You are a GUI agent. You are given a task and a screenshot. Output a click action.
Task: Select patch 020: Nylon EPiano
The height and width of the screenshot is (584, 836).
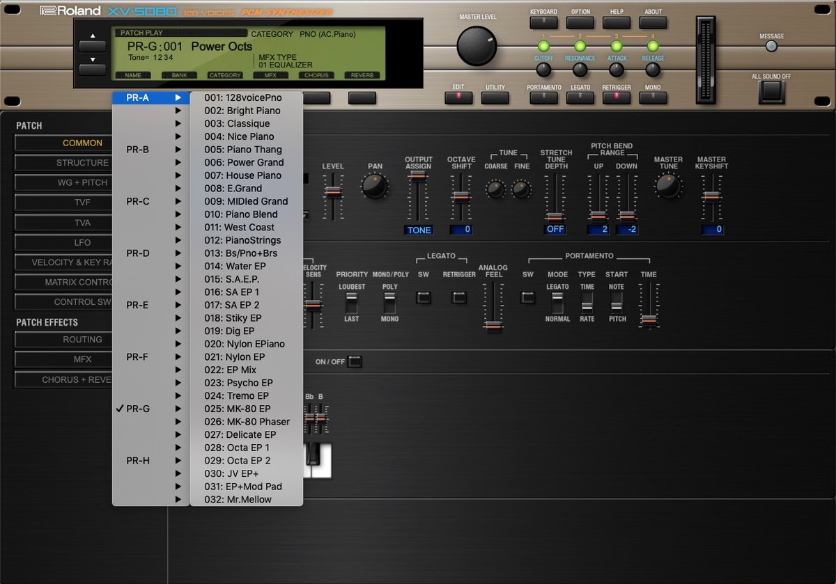(247, 344)
